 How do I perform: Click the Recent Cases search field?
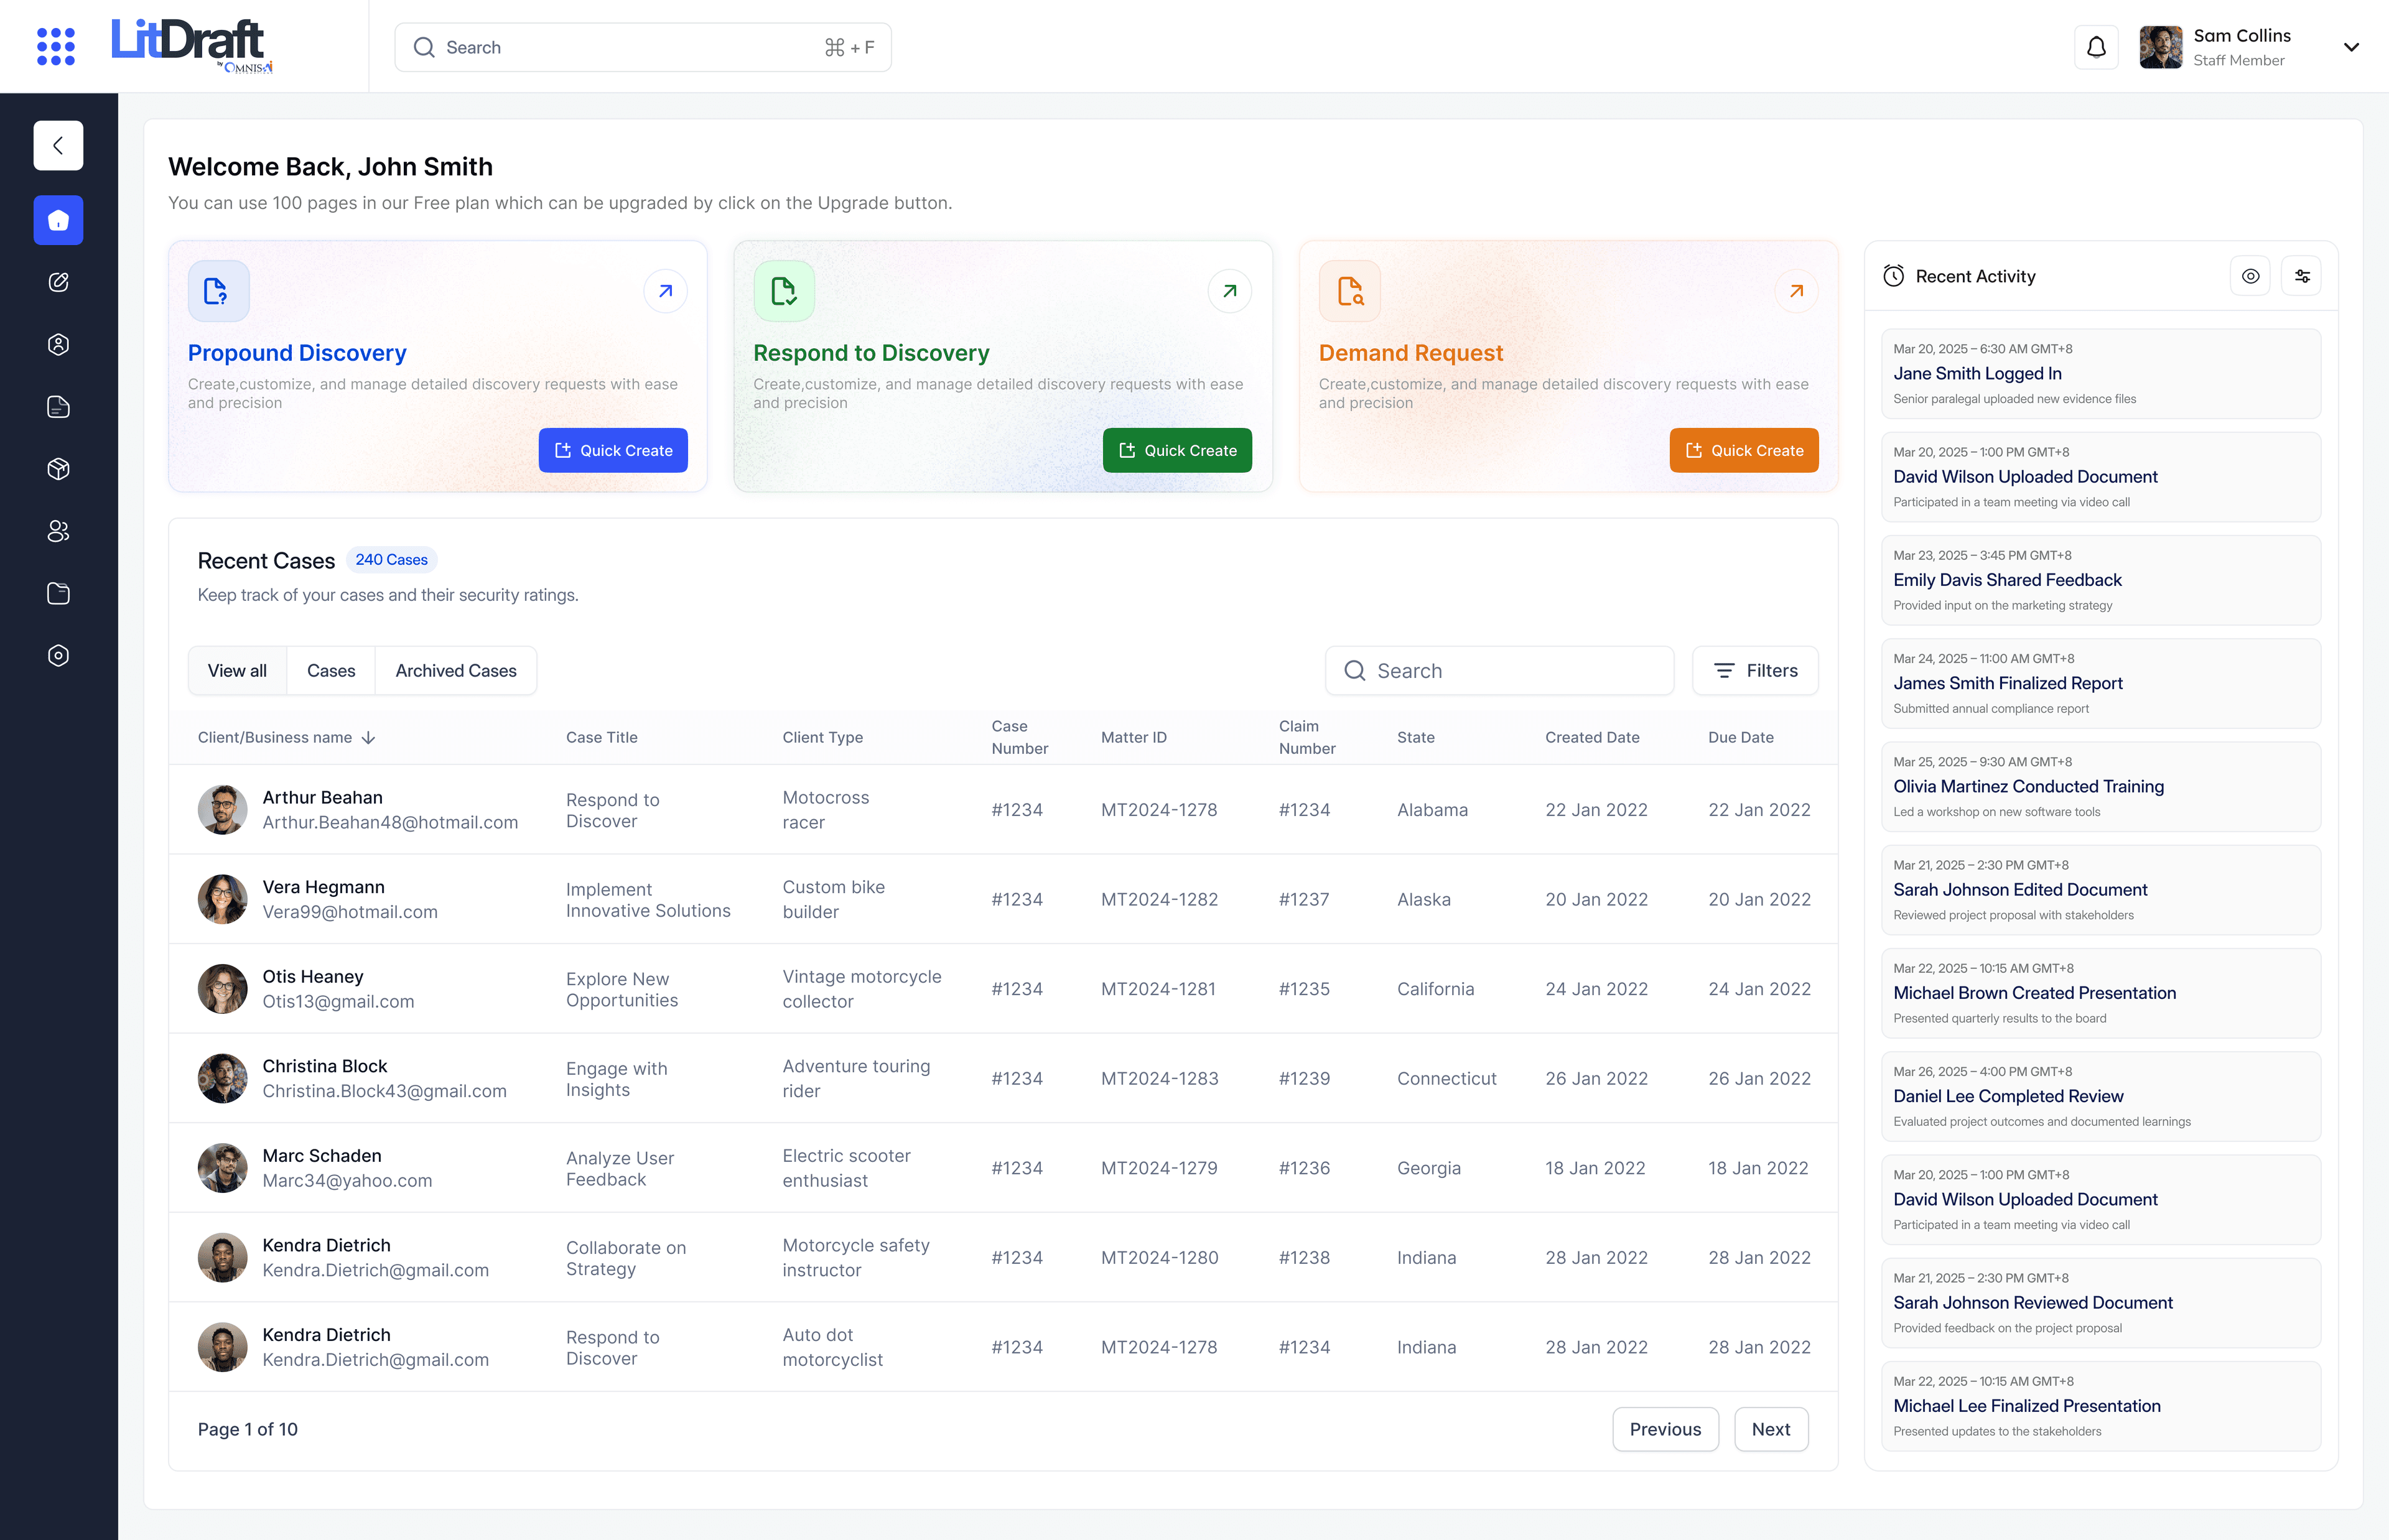pos(1500,671)
